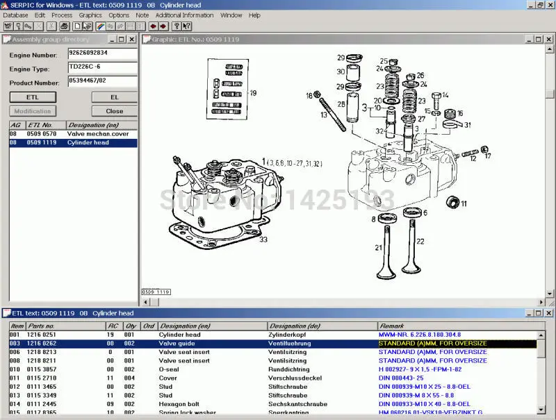Click the Close button
This screenshot has height=420, width=556.
pyautogui.click(x=113, y=110)
